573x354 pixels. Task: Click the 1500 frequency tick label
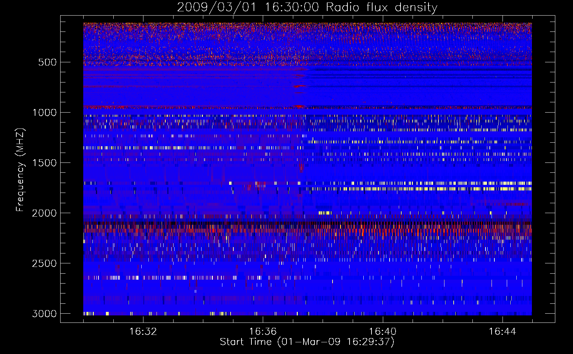pyautogui.click(x=44, y=163)
